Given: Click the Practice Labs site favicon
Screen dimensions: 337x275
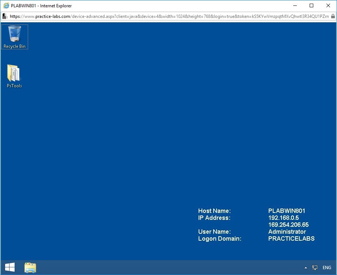Looking at the screenshot, I should tap(5, 16).
